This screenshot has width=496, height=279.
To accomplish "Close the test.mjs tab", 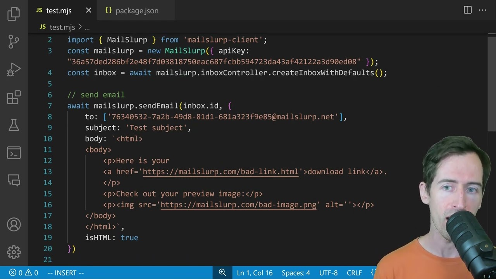I will (88, 10).
